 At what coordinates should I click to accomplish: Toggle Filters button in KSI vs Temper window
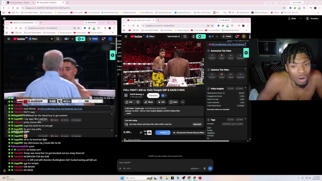click(x=150, y=36)
